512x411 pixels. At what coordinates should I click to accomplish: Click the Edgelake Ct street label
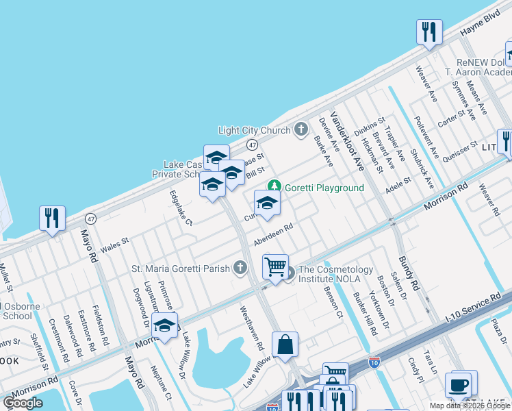click(x=181, y=208)
